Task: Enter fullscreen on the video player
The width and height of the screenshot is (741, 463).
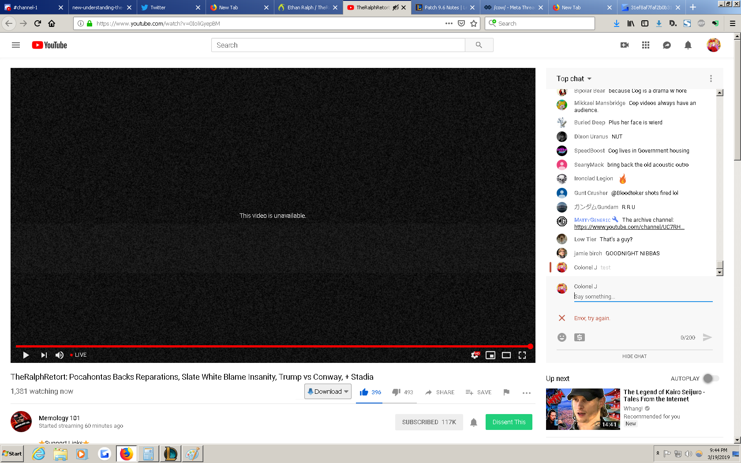Action: 522,355
